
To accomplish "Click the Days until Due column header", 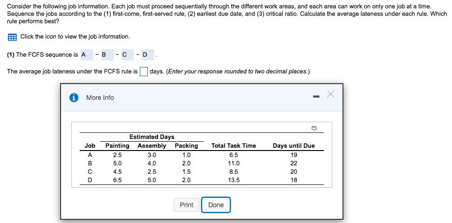I will click(x=294, y=146).
